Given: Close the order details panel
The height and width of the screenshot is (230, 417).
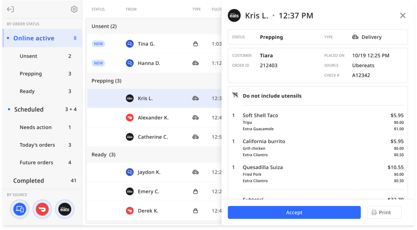Looking at the screenshot, I should pyautogui.click(x=403, y=16).
